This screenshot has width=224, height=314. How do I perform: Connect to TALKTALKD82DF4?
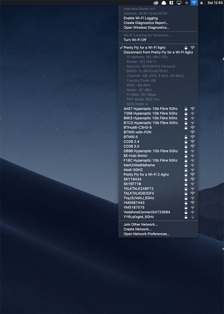coord(158,193)
